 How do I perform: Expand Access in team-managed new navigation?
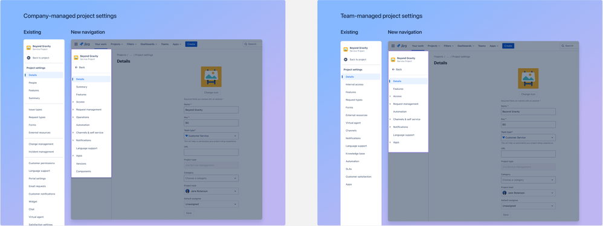pos(390,96)
